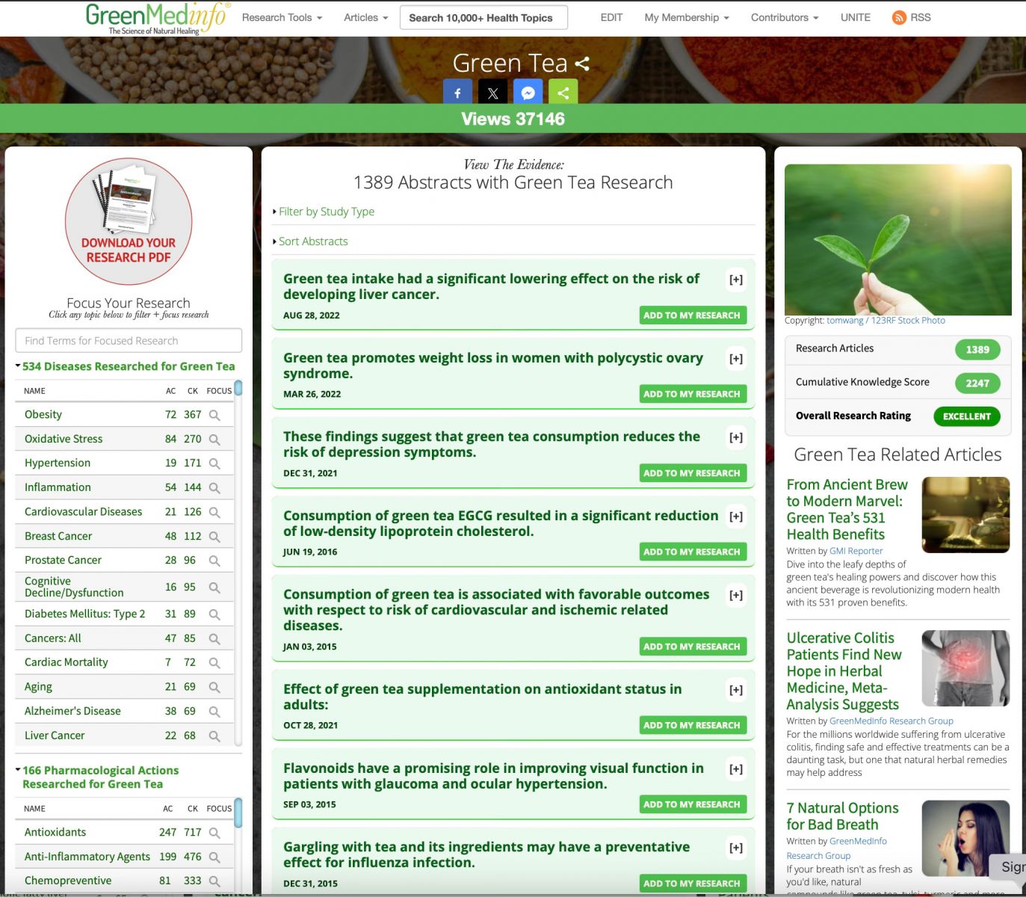Open Articles dropdown menu
Screen dimensions: 1026x897
pos(365,17)
